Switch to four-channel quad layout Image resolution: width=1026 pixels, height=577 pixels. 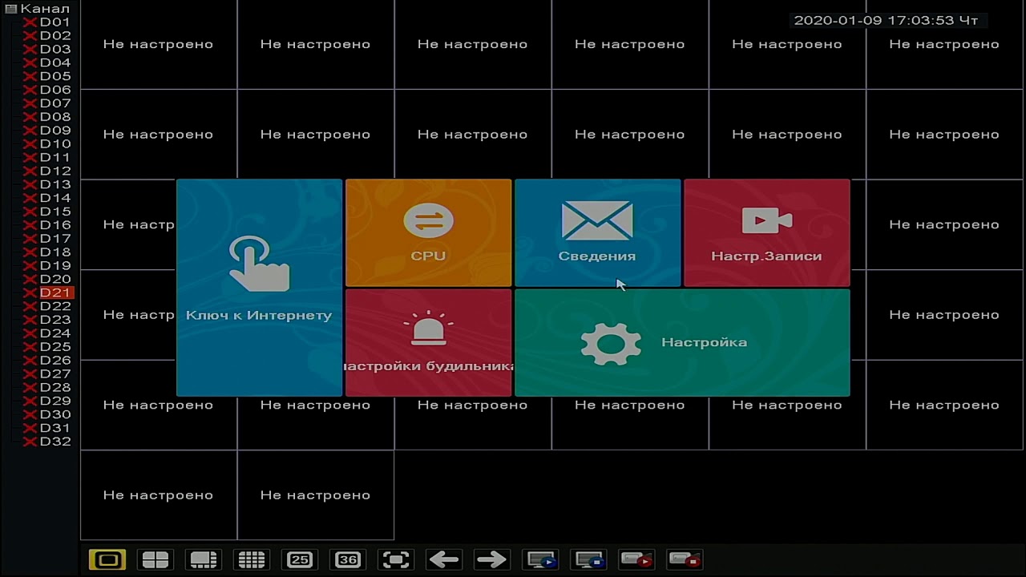[156, 559]
